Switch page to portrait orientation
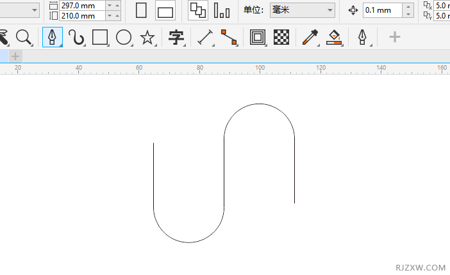Screen dimensions: 450x275 (x=142, y=10)
